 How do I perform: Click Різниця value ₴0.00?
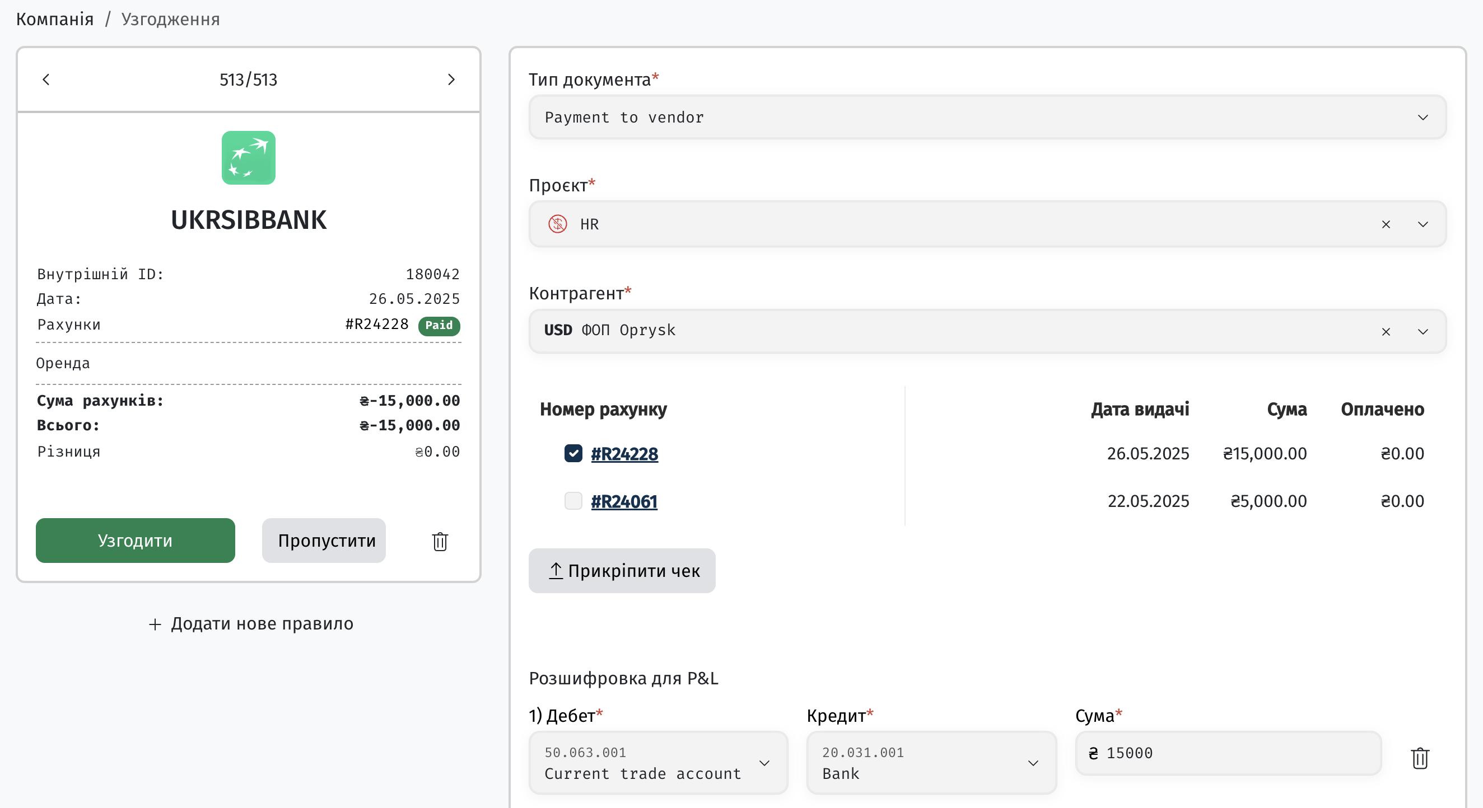pos(437,452)
